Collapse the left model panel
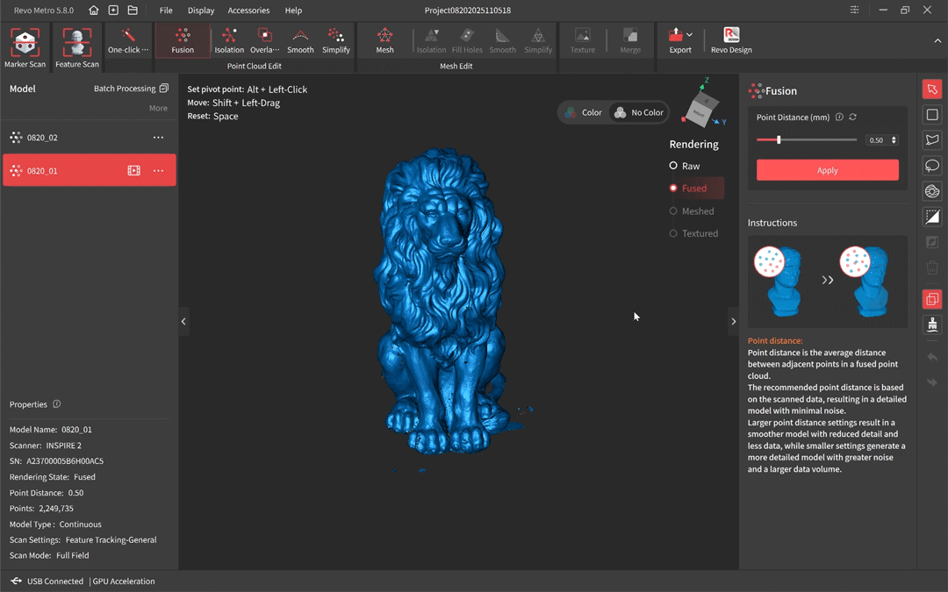This screenshot has width=948, height=592. pyautogui.click(x=183, y=322)
